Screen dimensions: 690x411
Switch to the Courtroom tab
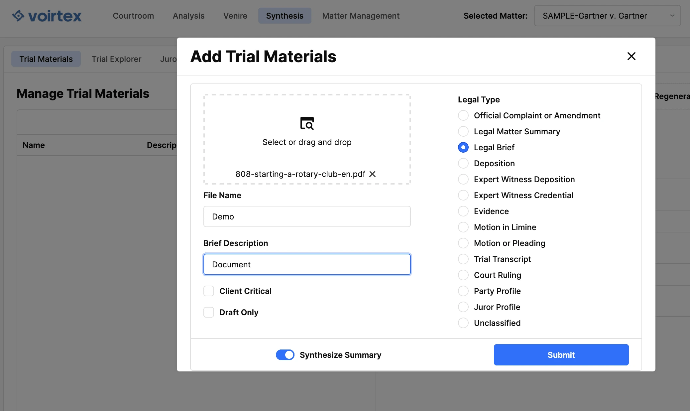tap(133, 16)
